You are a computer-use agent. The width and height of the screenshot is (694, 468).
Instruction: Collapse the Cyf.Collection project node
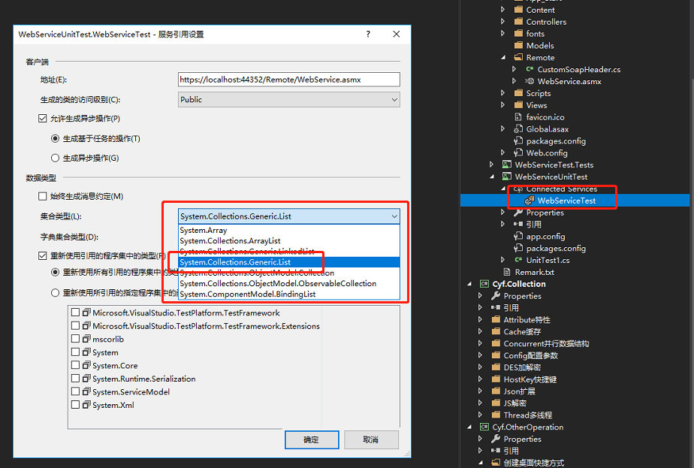[x=469, y=284]
